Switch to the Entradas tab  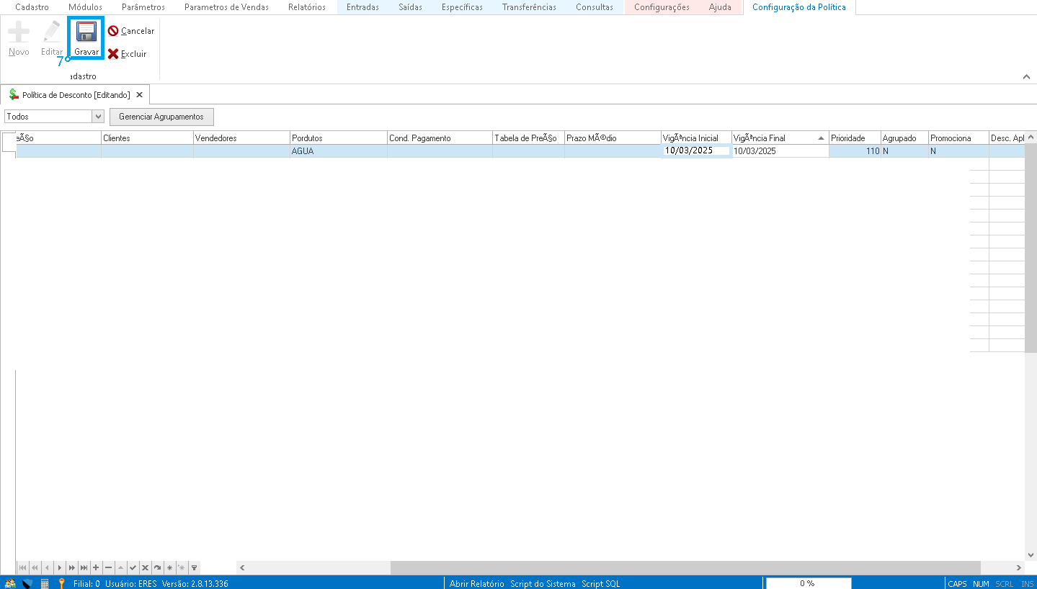362,7
